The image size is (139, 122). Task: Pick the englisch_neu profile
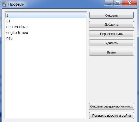click(x=46, y=33)
